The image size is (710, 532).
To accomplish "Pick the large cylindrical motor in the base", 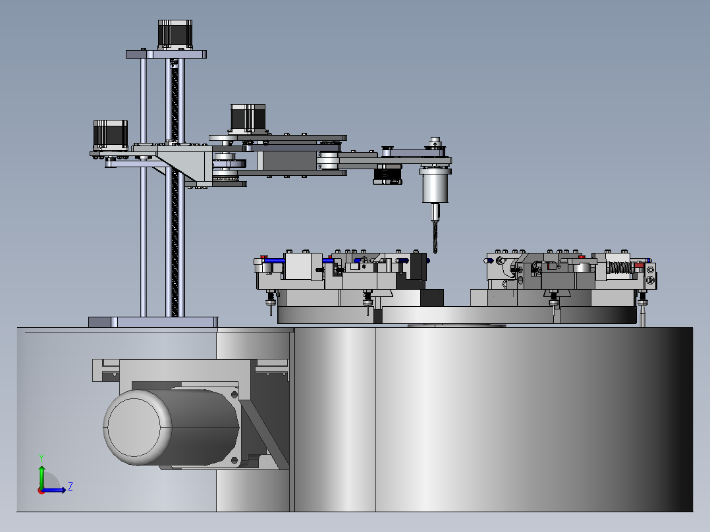I will click(x=171, y=427).
